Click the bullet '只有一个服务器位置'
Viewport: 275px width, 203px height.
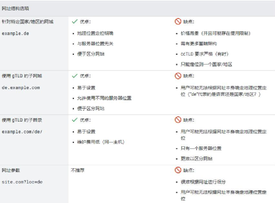(201, 148)
